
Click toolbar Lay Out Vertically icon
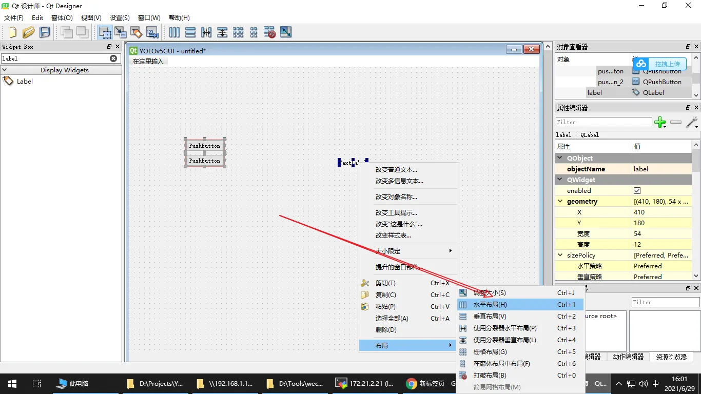[x=190, y=32]
